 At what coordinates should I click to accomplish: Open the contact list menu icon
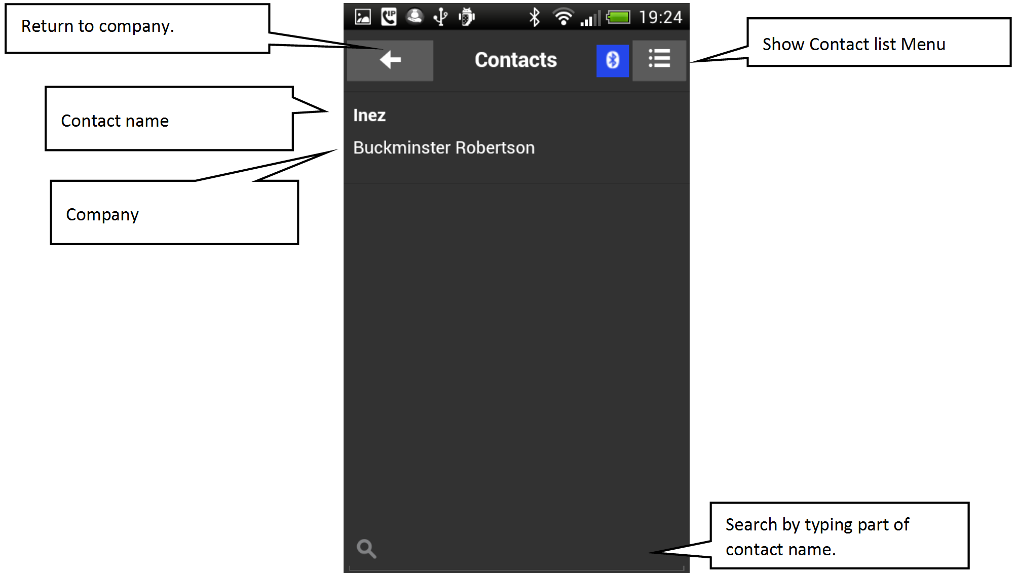pos(659,60)
